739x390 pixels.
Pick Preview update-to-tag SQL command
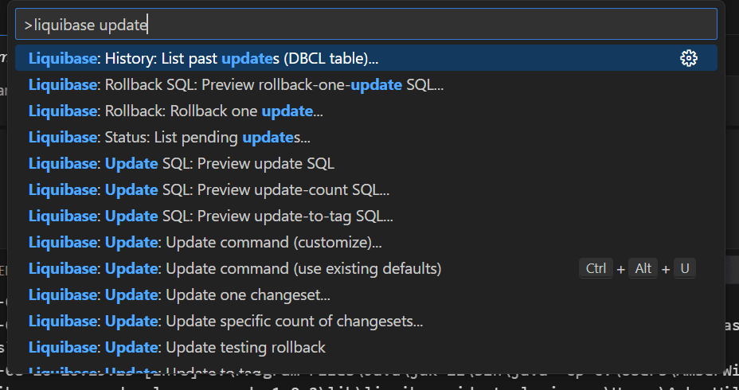coord(210,216)
